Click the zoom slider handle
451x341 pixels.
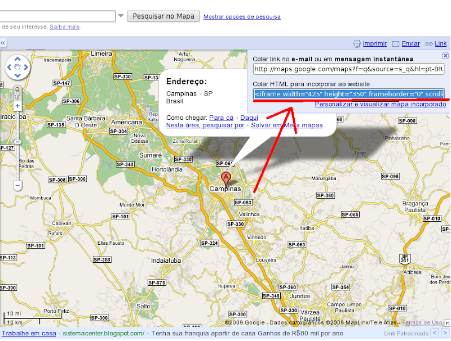click(x=17, y=142)
